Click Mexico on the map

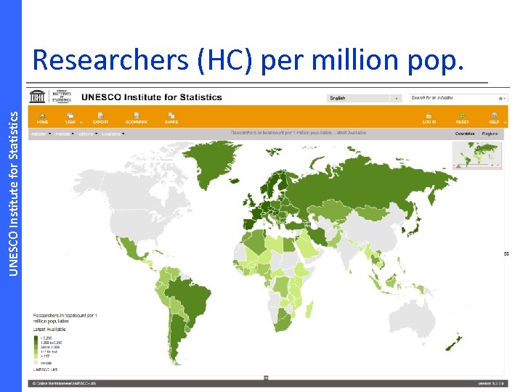tap(130, 248)
